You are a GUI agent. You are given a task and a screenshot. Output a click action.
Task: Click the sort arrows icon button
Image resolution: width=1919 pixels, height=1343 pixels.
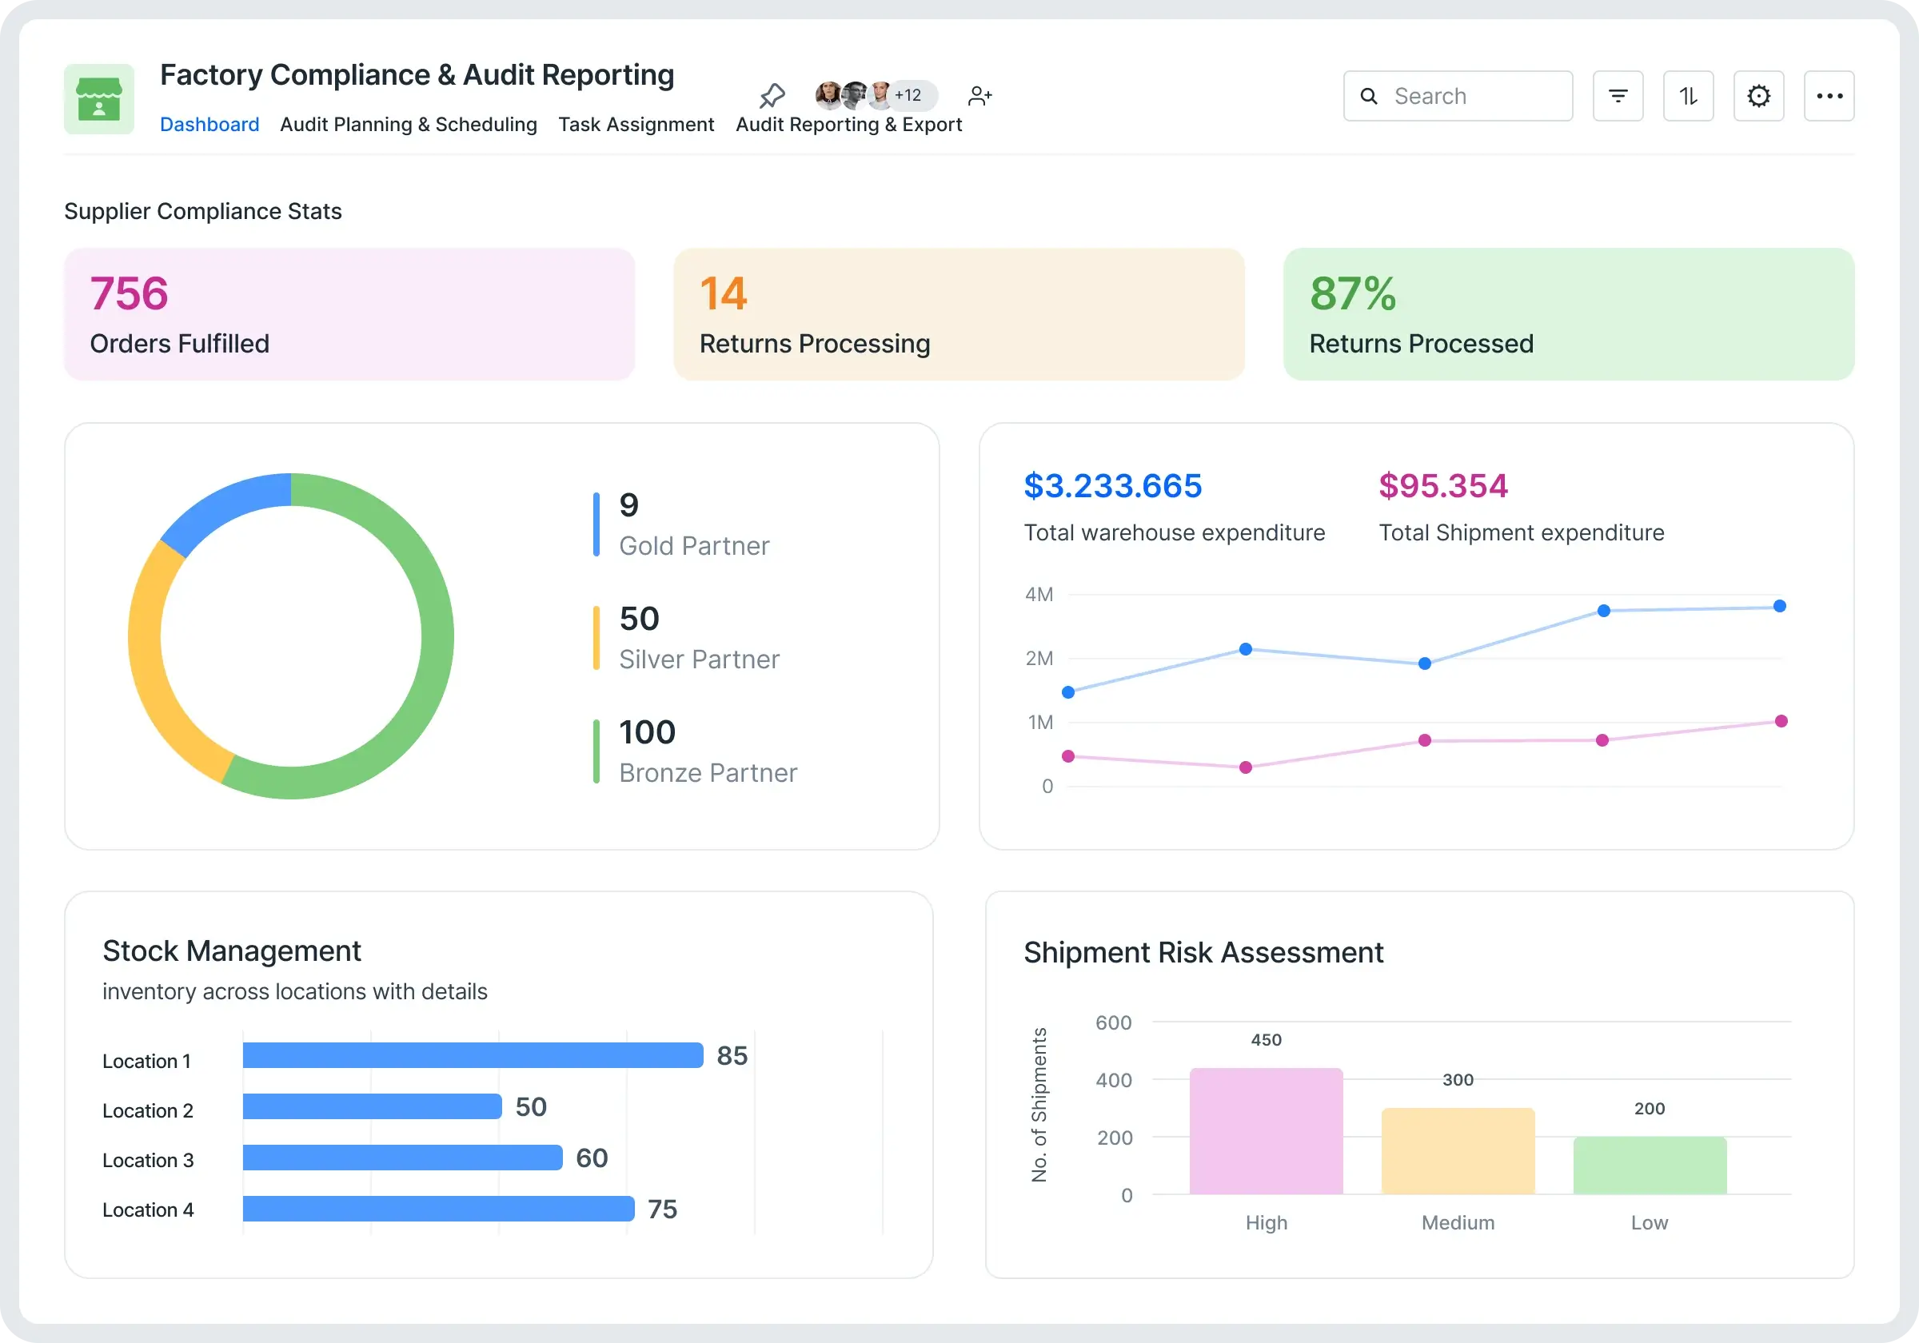pyautogui.click(x=1687, y=96)
